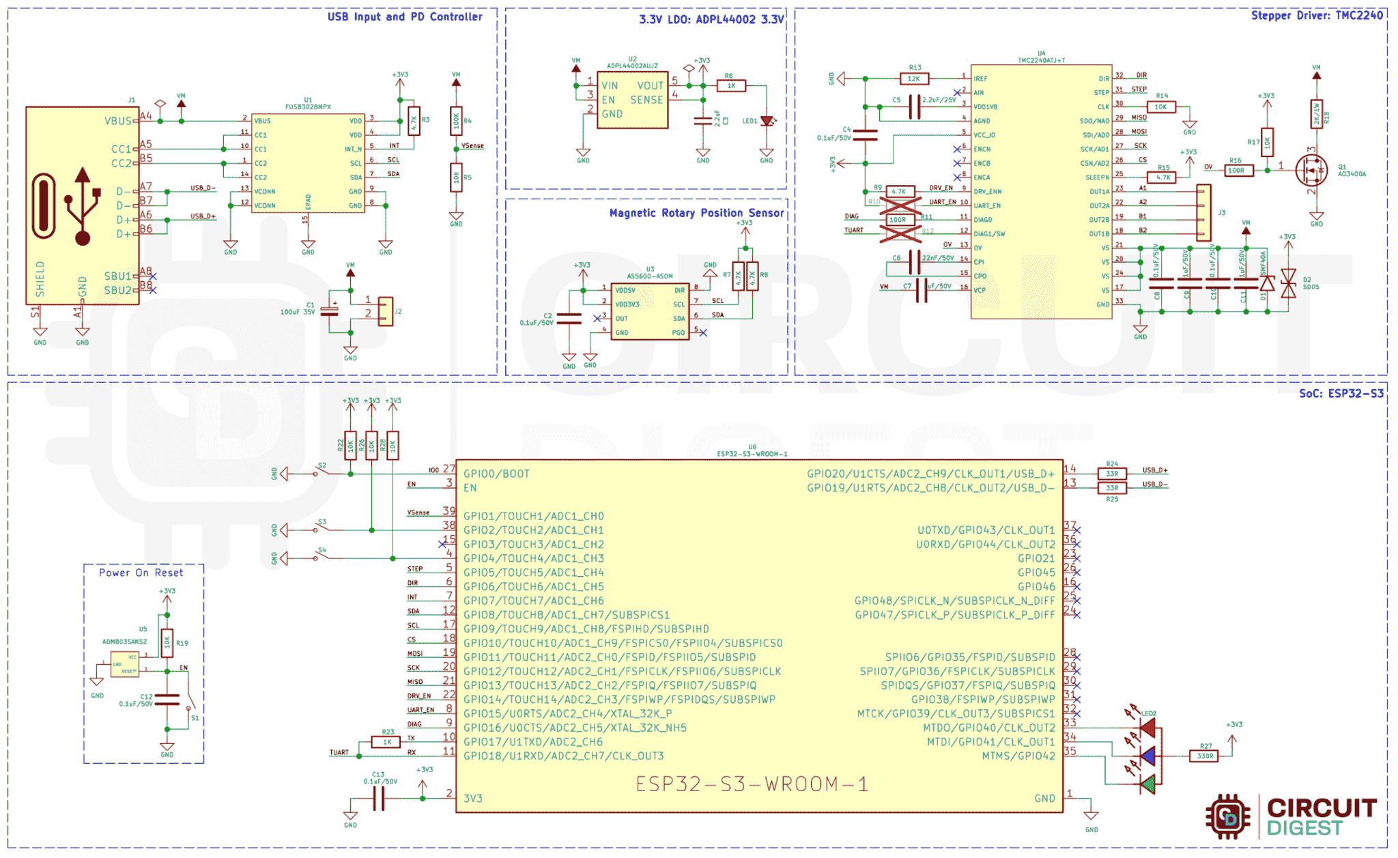This screenshot has width=1398, height=858.
Task: Select the 100uF 35V capacitor C1
Action: (x=328, y=311)
